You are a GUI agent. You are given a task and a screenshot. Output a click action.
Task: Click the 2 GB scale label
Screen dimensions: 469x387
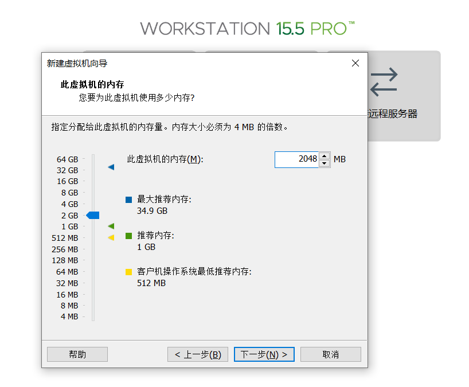[x=69, y=216]
